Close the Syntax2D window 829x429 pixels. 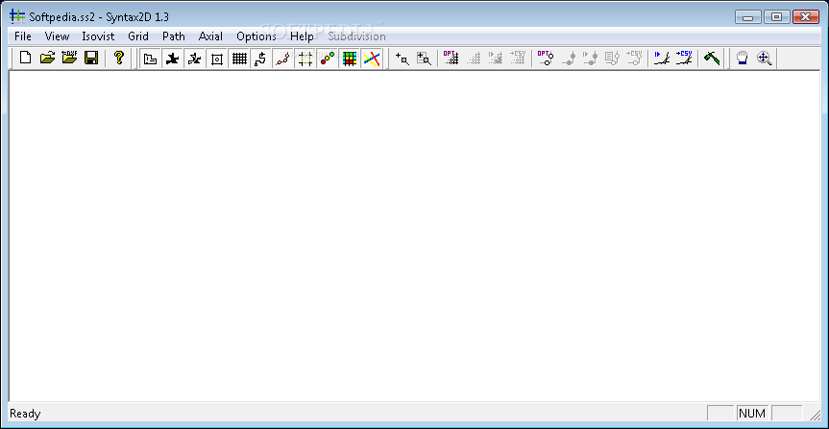pos(806,17)
